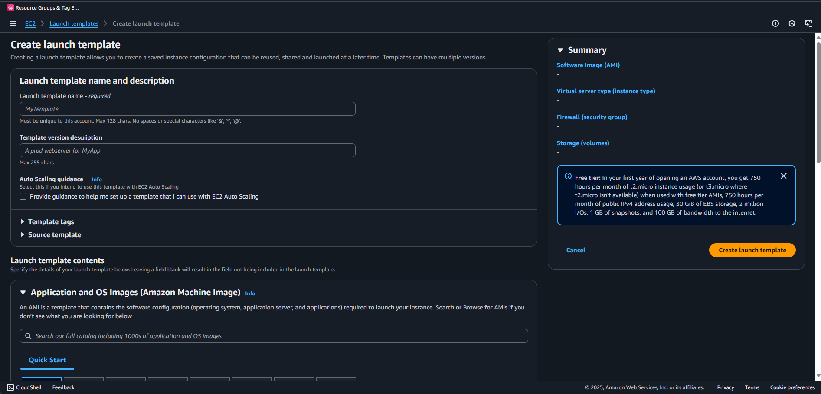
Task: Click the 'Create launch template' breadcrumb text
Action: [146, 23]
